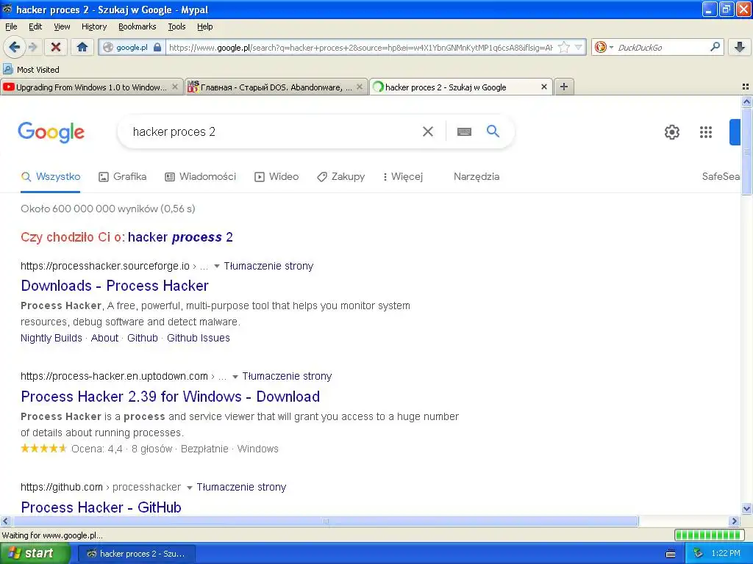Image resolution: width=753 pixels, height=564 pixels.
Task: Click Tłumaczenie strony for uptodown result
Action: [x=287, y=376]
